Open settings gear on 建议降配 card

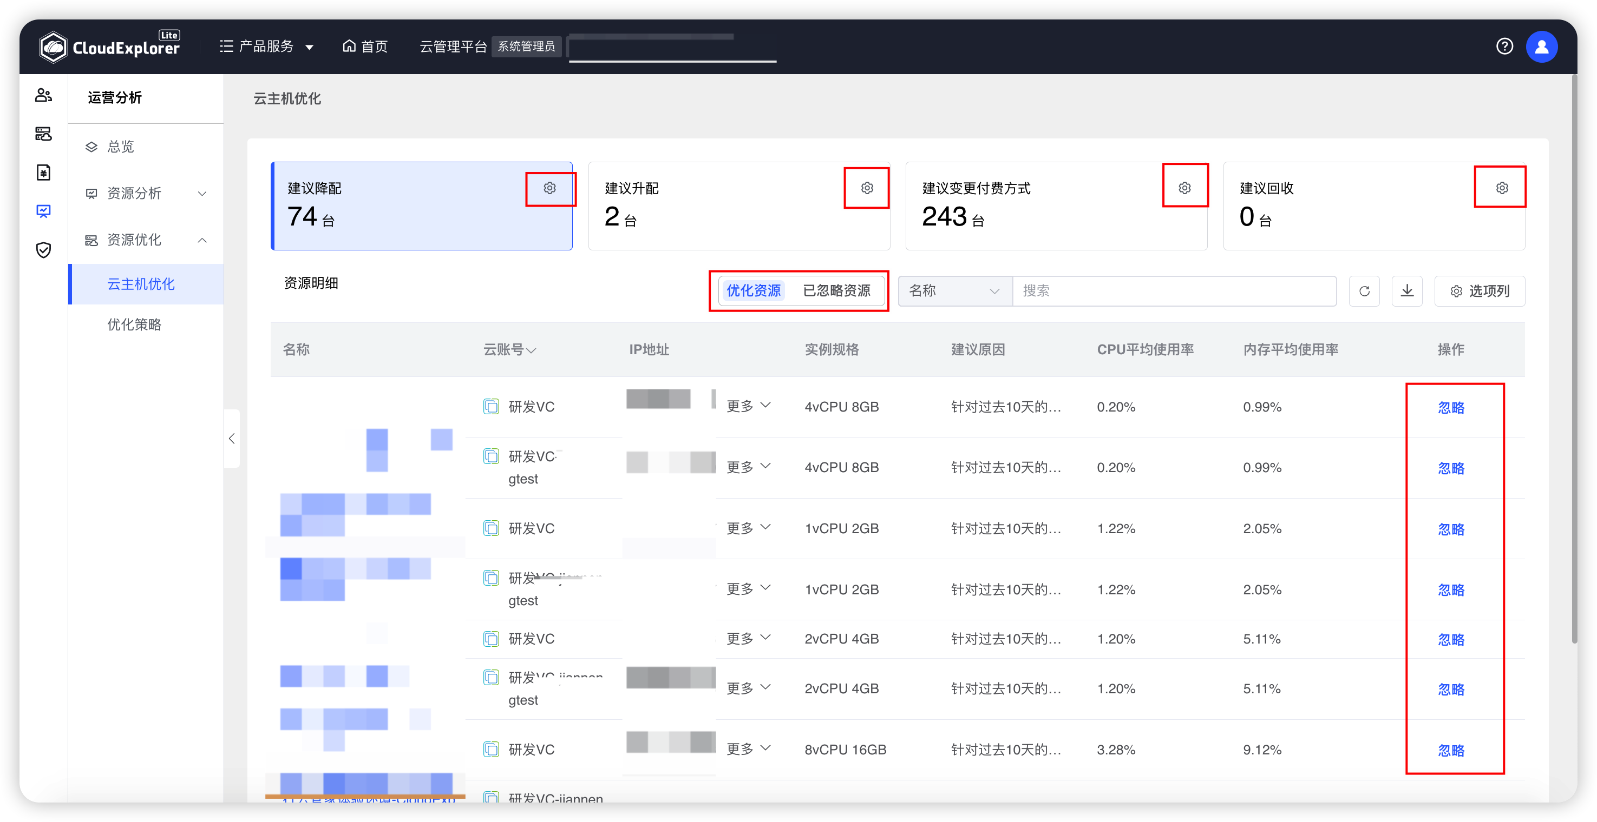550,188
